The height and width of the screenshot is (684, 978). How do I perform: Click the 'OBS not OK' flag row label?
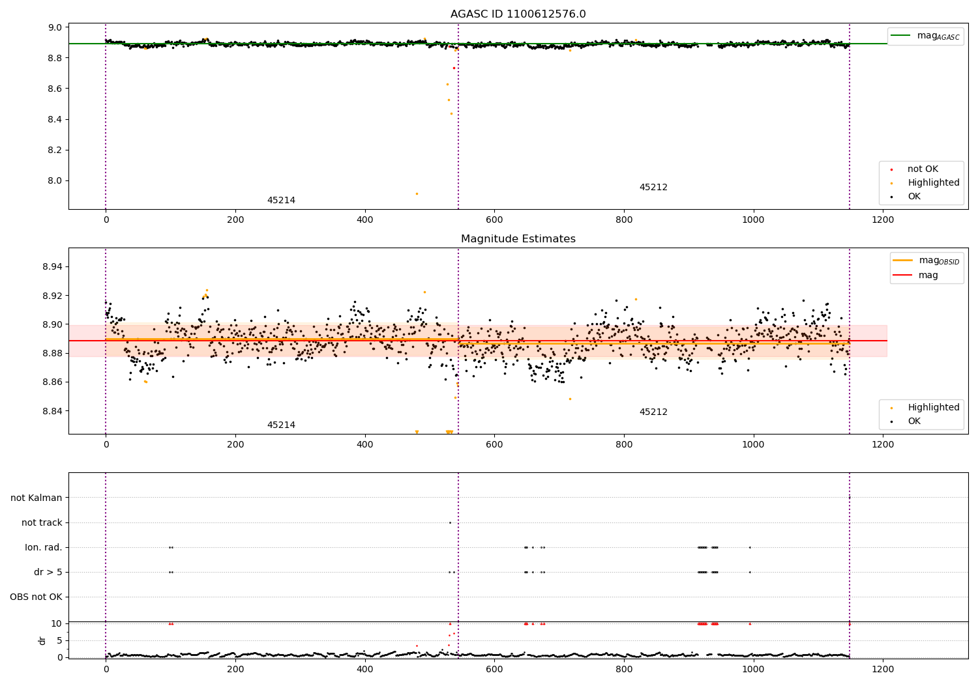(36, 597)
